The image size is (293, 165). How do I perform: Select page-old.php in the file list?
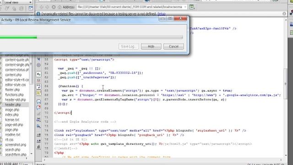point(14,125)
